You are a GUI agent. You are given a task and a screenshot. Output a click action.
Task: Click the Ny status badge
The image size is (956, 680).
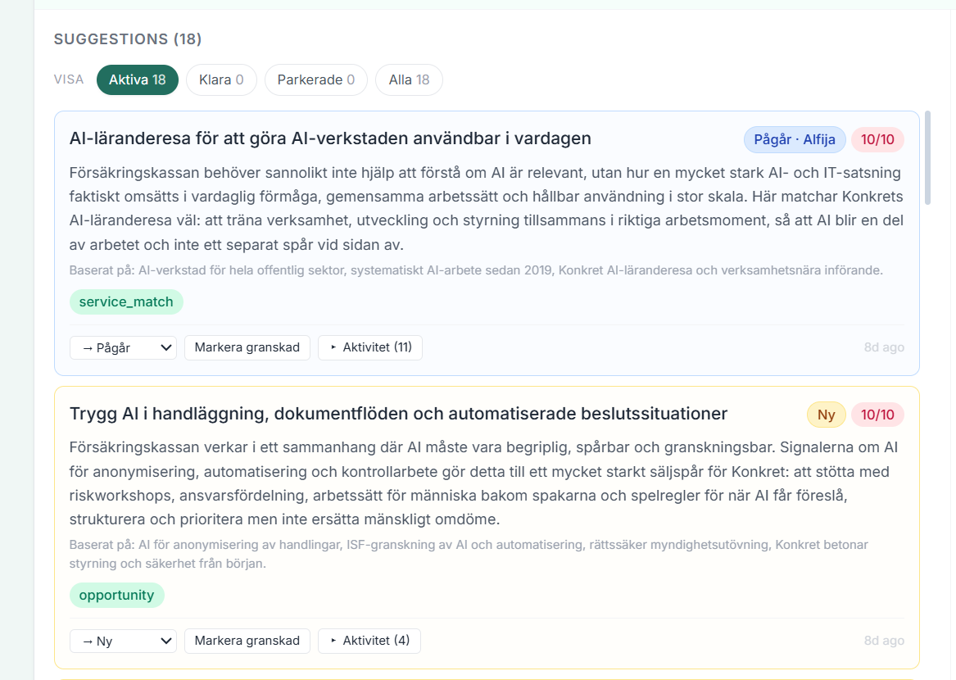click(x=826, y=415)
